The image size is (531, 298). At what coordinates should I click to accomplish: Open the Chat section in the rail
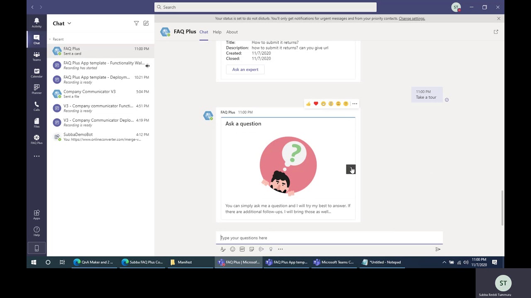click(x=37, y=39)
